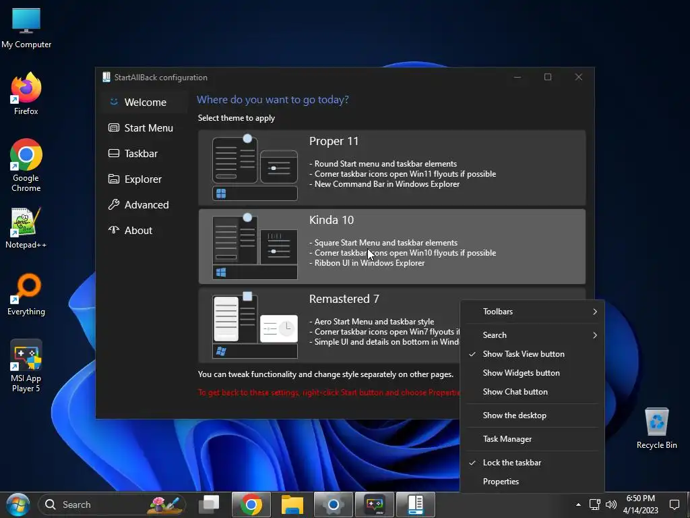
Task: Click the StartAllBack title bar icon
Action: [x=106, y=77]
